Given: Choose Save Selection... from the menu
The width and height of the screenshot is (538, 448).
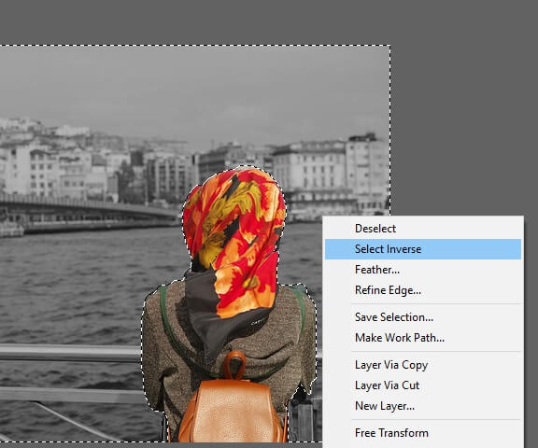Looking at the screenshot, I should coord(423,317).
